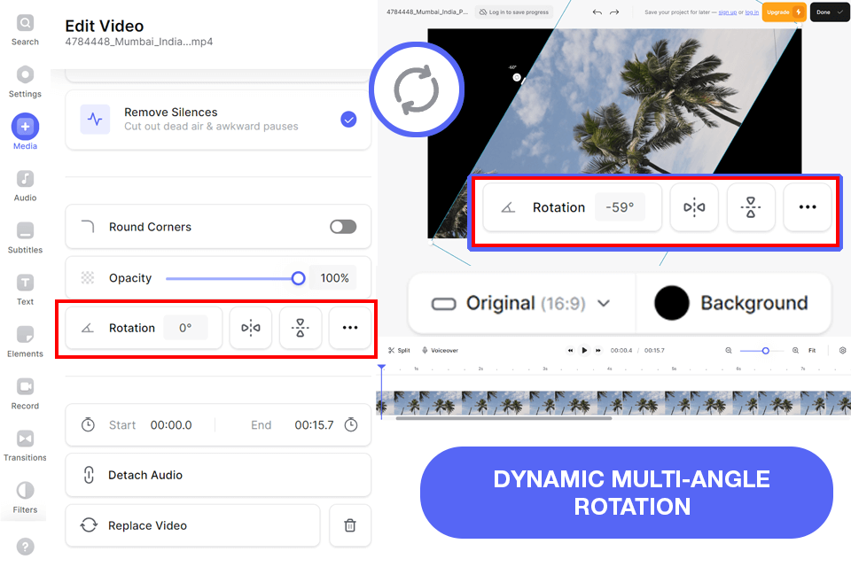Flip horizontally beside the Rotation -59° field
The width and height of the screenshot is (851, 567).
point(694,206)
